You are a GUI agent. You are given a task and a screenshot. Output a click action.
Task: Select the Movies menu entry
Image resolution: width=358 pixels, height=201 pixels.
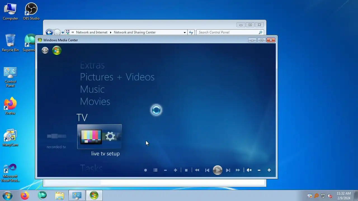point(95,101)
